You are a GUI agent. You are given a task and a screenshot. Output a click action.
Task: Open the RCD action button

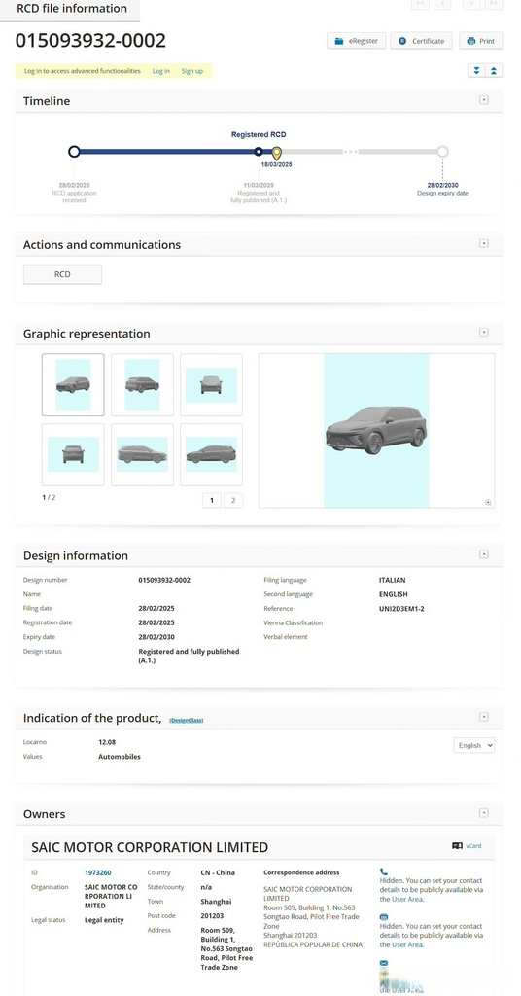click(x=62, y=274)
